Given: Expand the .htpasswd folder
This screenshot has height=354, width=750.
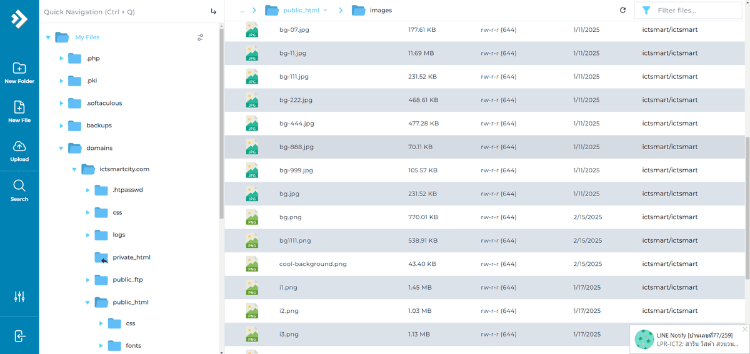Looking at the screenshot, I should click(x=87, y=190).
